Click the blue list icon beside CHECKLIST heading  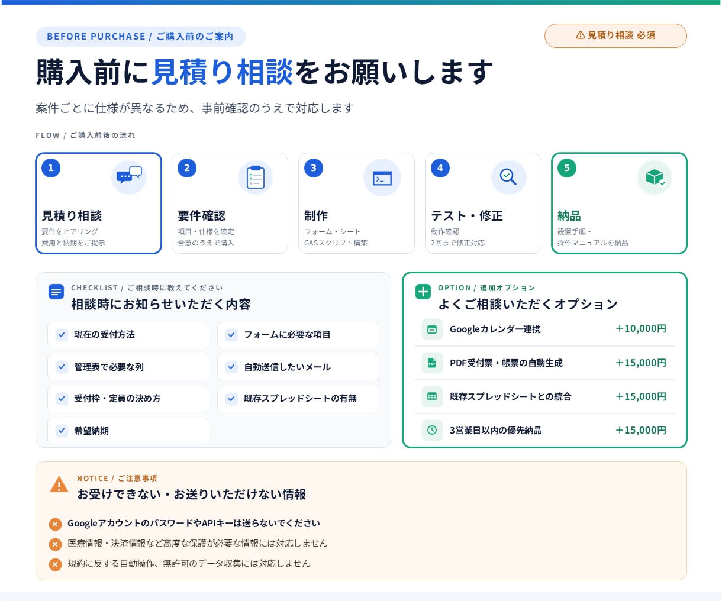56,292
